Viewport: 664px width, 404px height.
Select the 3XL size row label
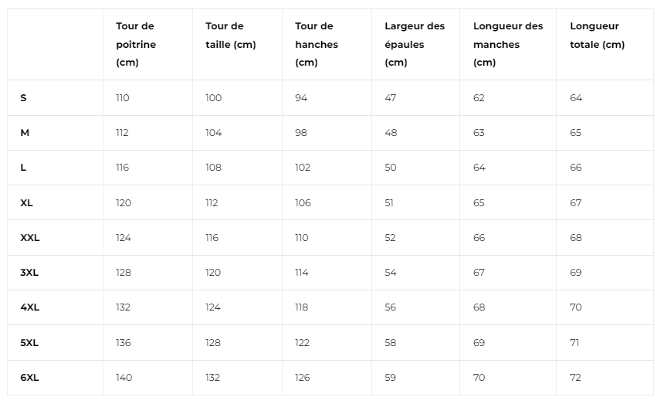click(x=29, y=273)
